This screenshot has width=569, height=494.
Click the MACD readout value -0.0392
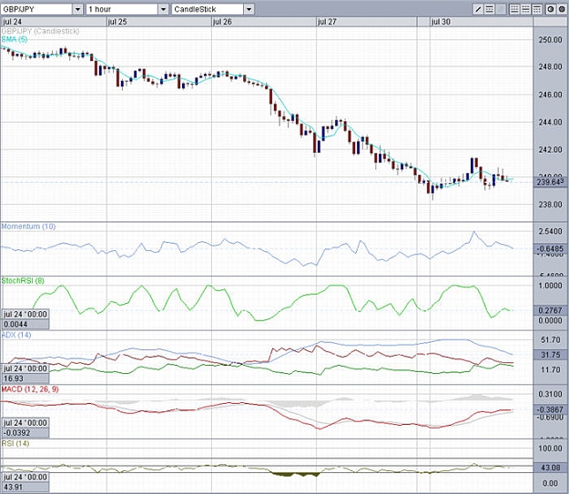click(x=25, y=433)
